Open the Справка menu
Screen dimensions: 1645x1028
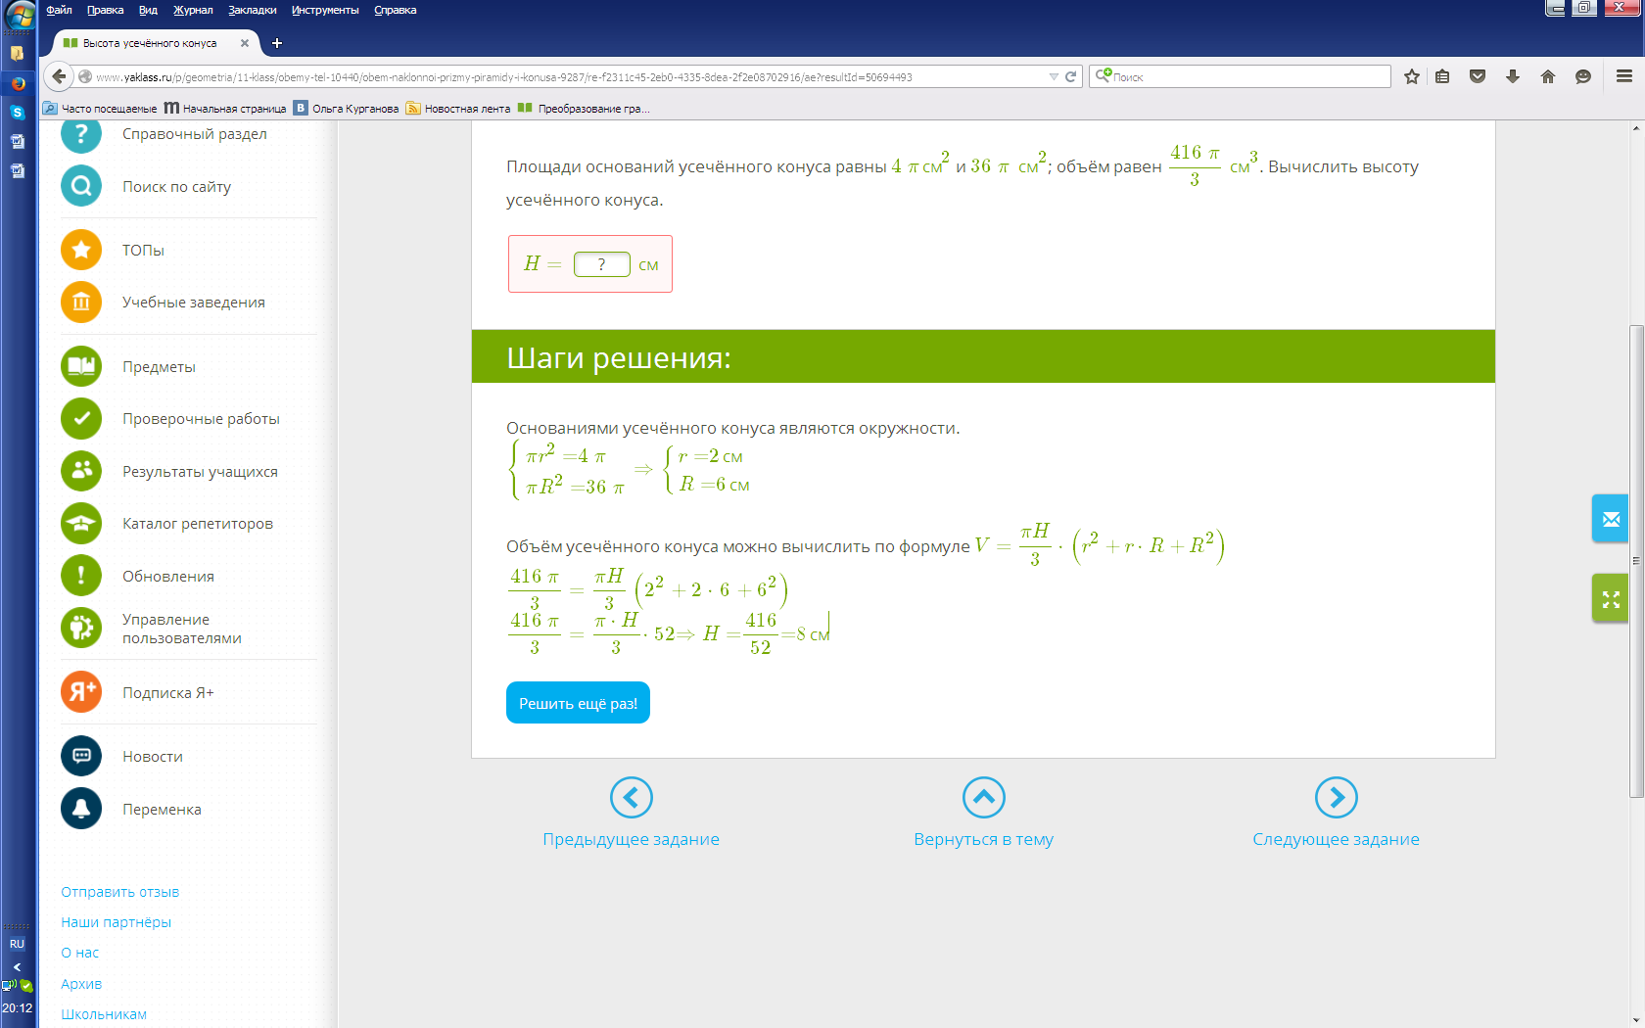click(396, 10)
